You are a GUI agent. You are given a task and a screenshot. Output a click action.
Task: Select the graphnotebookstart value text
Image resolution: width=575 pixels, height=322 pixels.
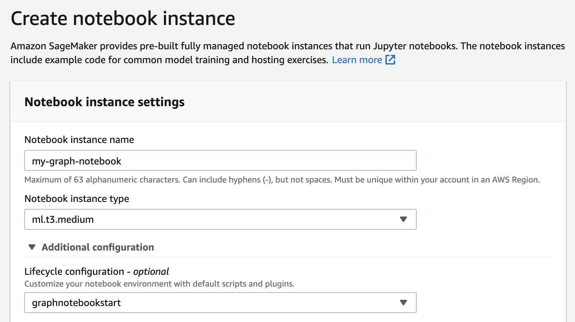(76, 303)
